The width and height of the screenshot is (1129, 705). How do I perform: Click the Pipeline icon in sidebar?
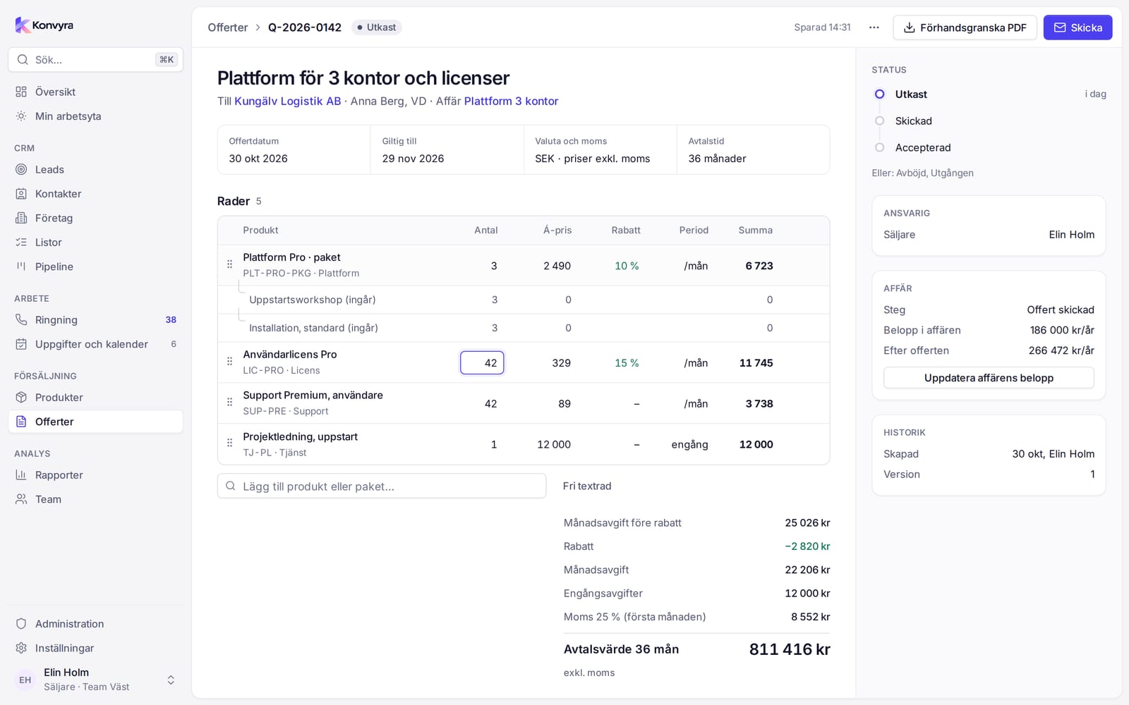pos(21,266)
